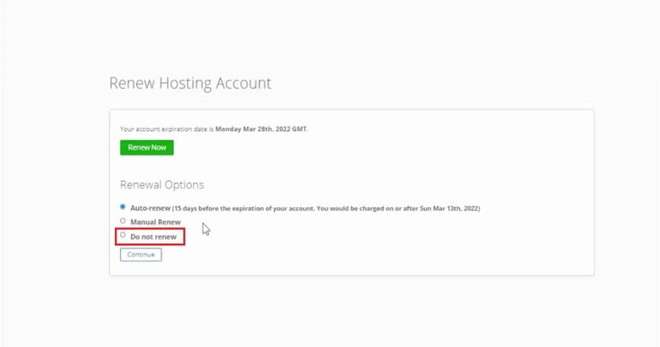Choose the Manual Renew radio option

(x=123, y=221)
